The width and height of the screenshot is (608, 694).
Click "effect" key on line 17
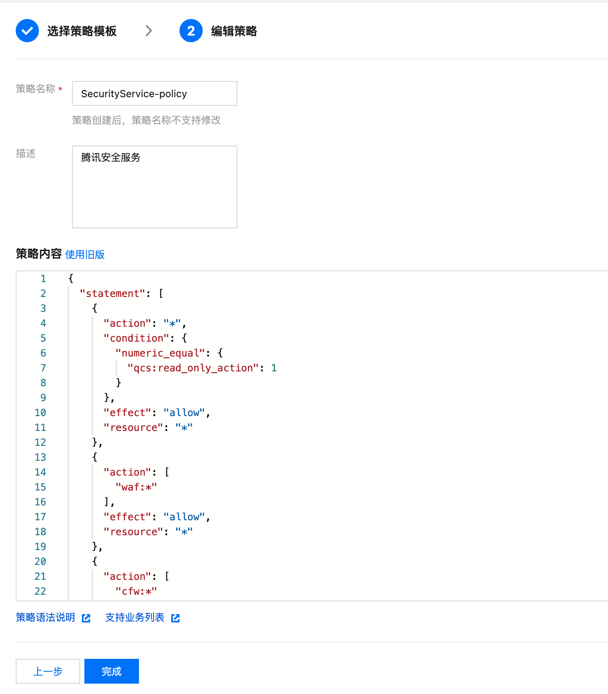click(x=128, y=517)
